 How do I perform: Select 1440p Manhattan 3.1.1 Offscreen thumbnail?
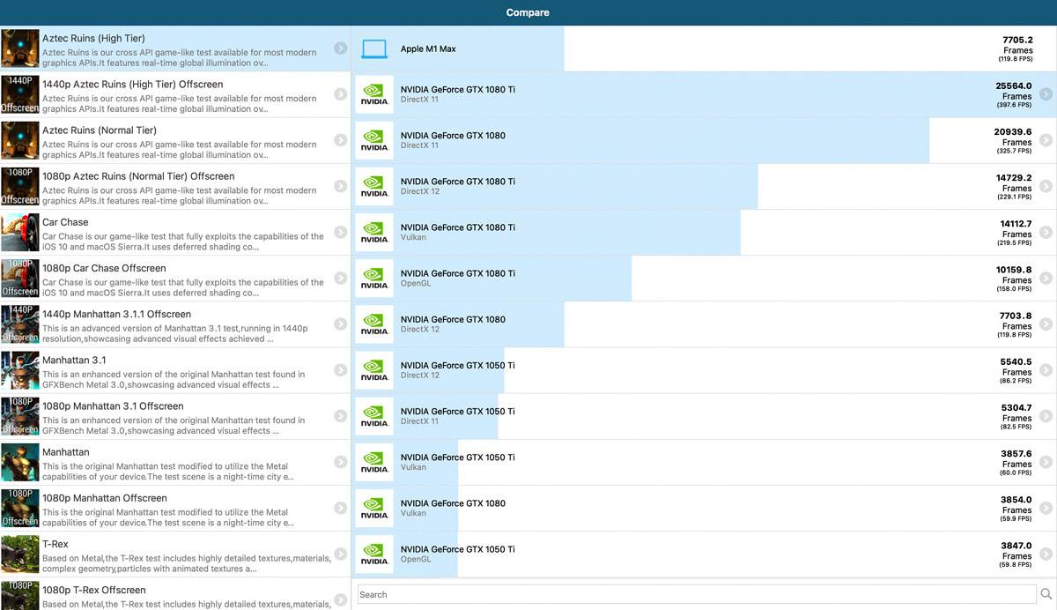20,324
